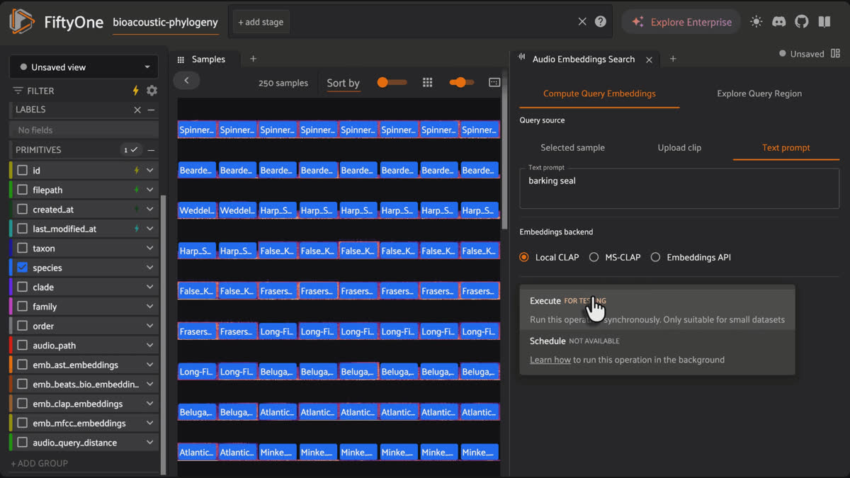Viewport: 850px width, 478px height.
Task: Expand the emb_ast_embeddings chevron
Action: [150, 365]
